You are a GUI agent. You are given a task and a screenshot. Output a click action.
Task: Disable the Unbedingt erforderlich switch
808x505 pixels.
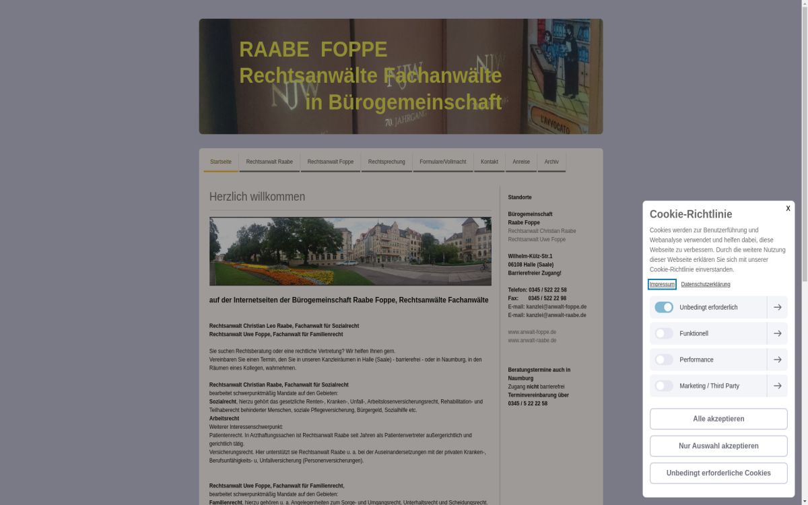coord(663,306)
